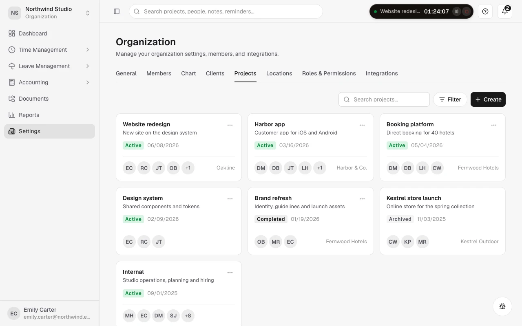The width and height of the screenshot is (522, 326).
Task: Switch to the Members tab
Action: pos(159,73)
